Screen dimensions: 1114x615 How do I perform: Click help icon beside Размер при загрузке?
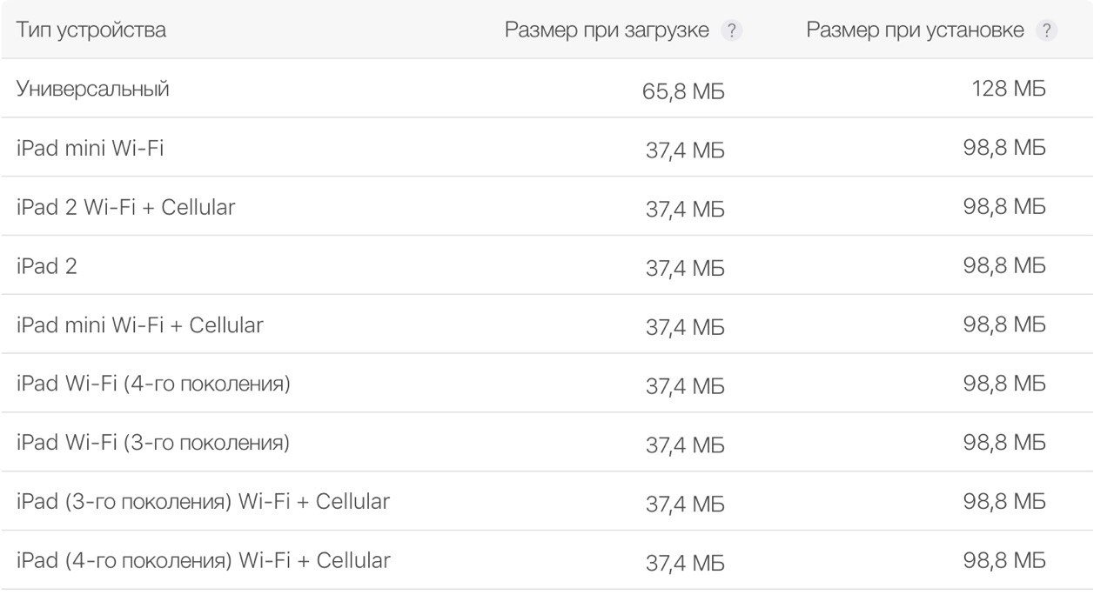732,30
